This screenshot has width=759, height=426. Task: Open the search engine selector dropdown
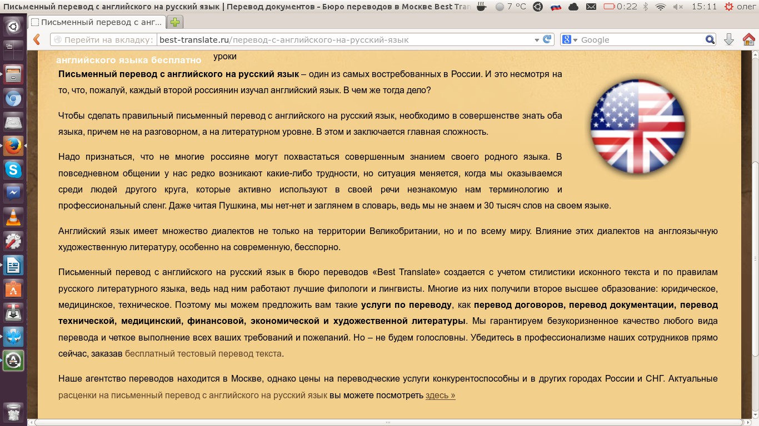pos(570,39)
